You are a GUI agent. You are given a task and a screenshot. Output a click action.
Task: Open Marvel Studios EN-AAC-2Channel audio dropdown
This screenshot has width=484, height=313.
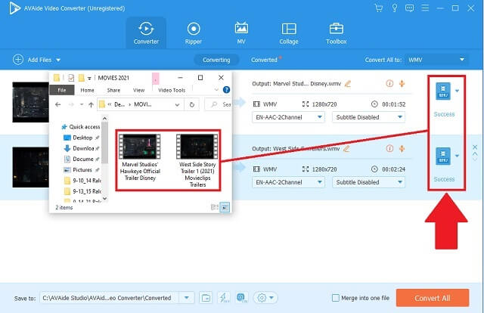[x=288, y=117]
